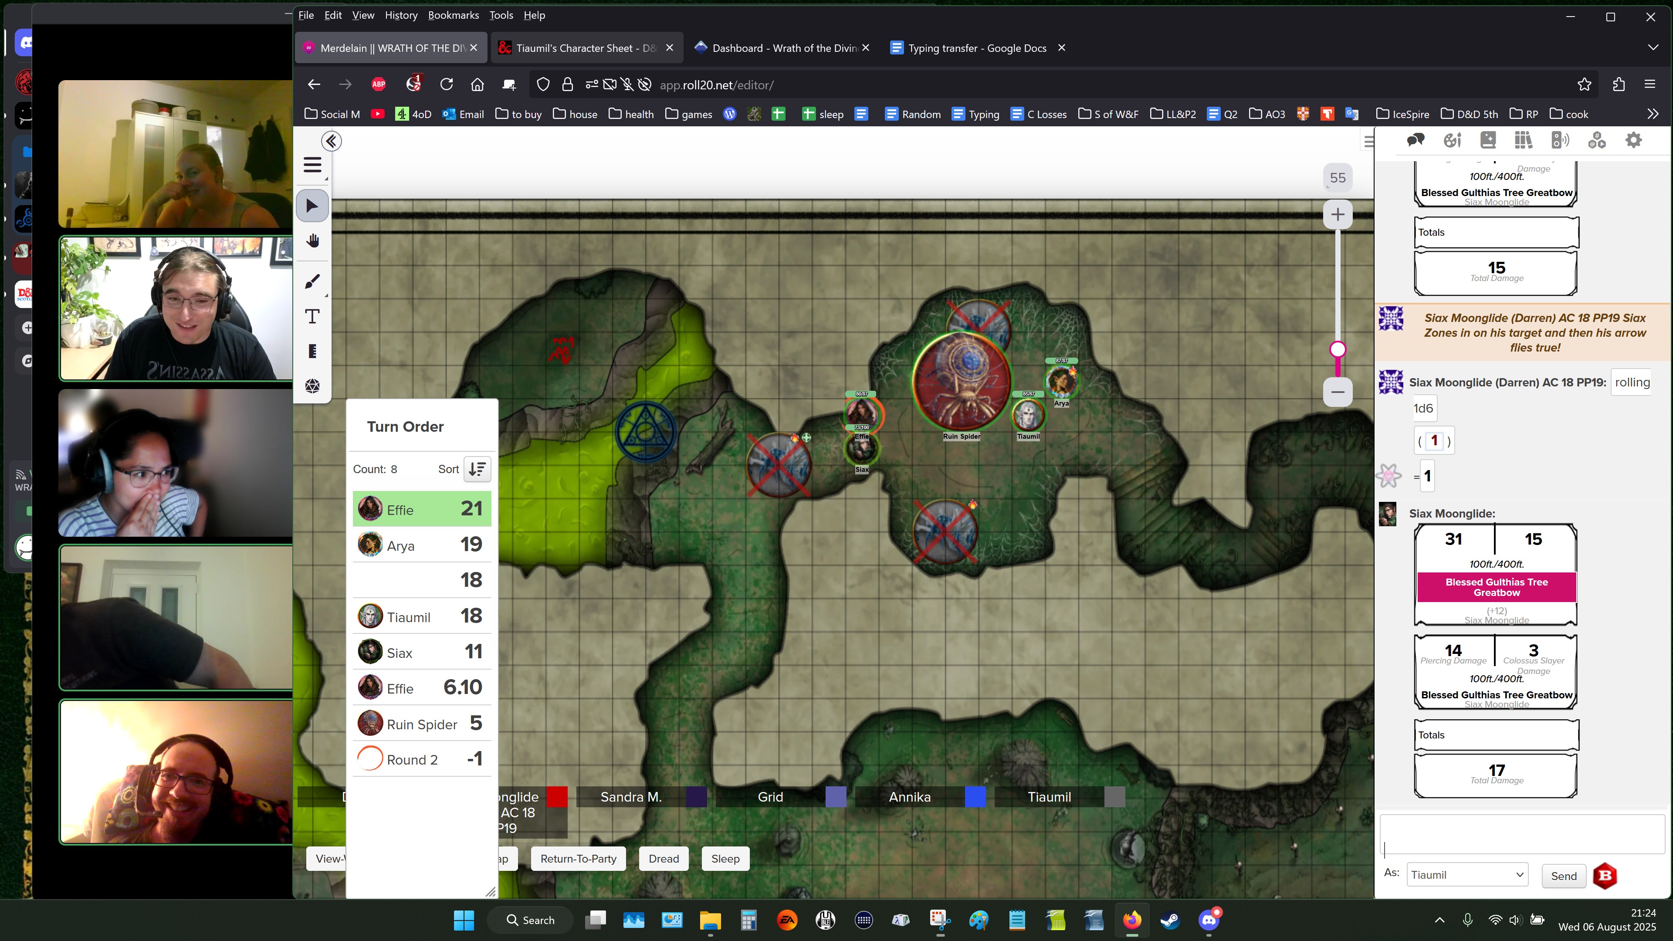The height and width of the screenshot is (941, 1673).
Task: Toggle the chat sidebar handle
Action: 1368,141
